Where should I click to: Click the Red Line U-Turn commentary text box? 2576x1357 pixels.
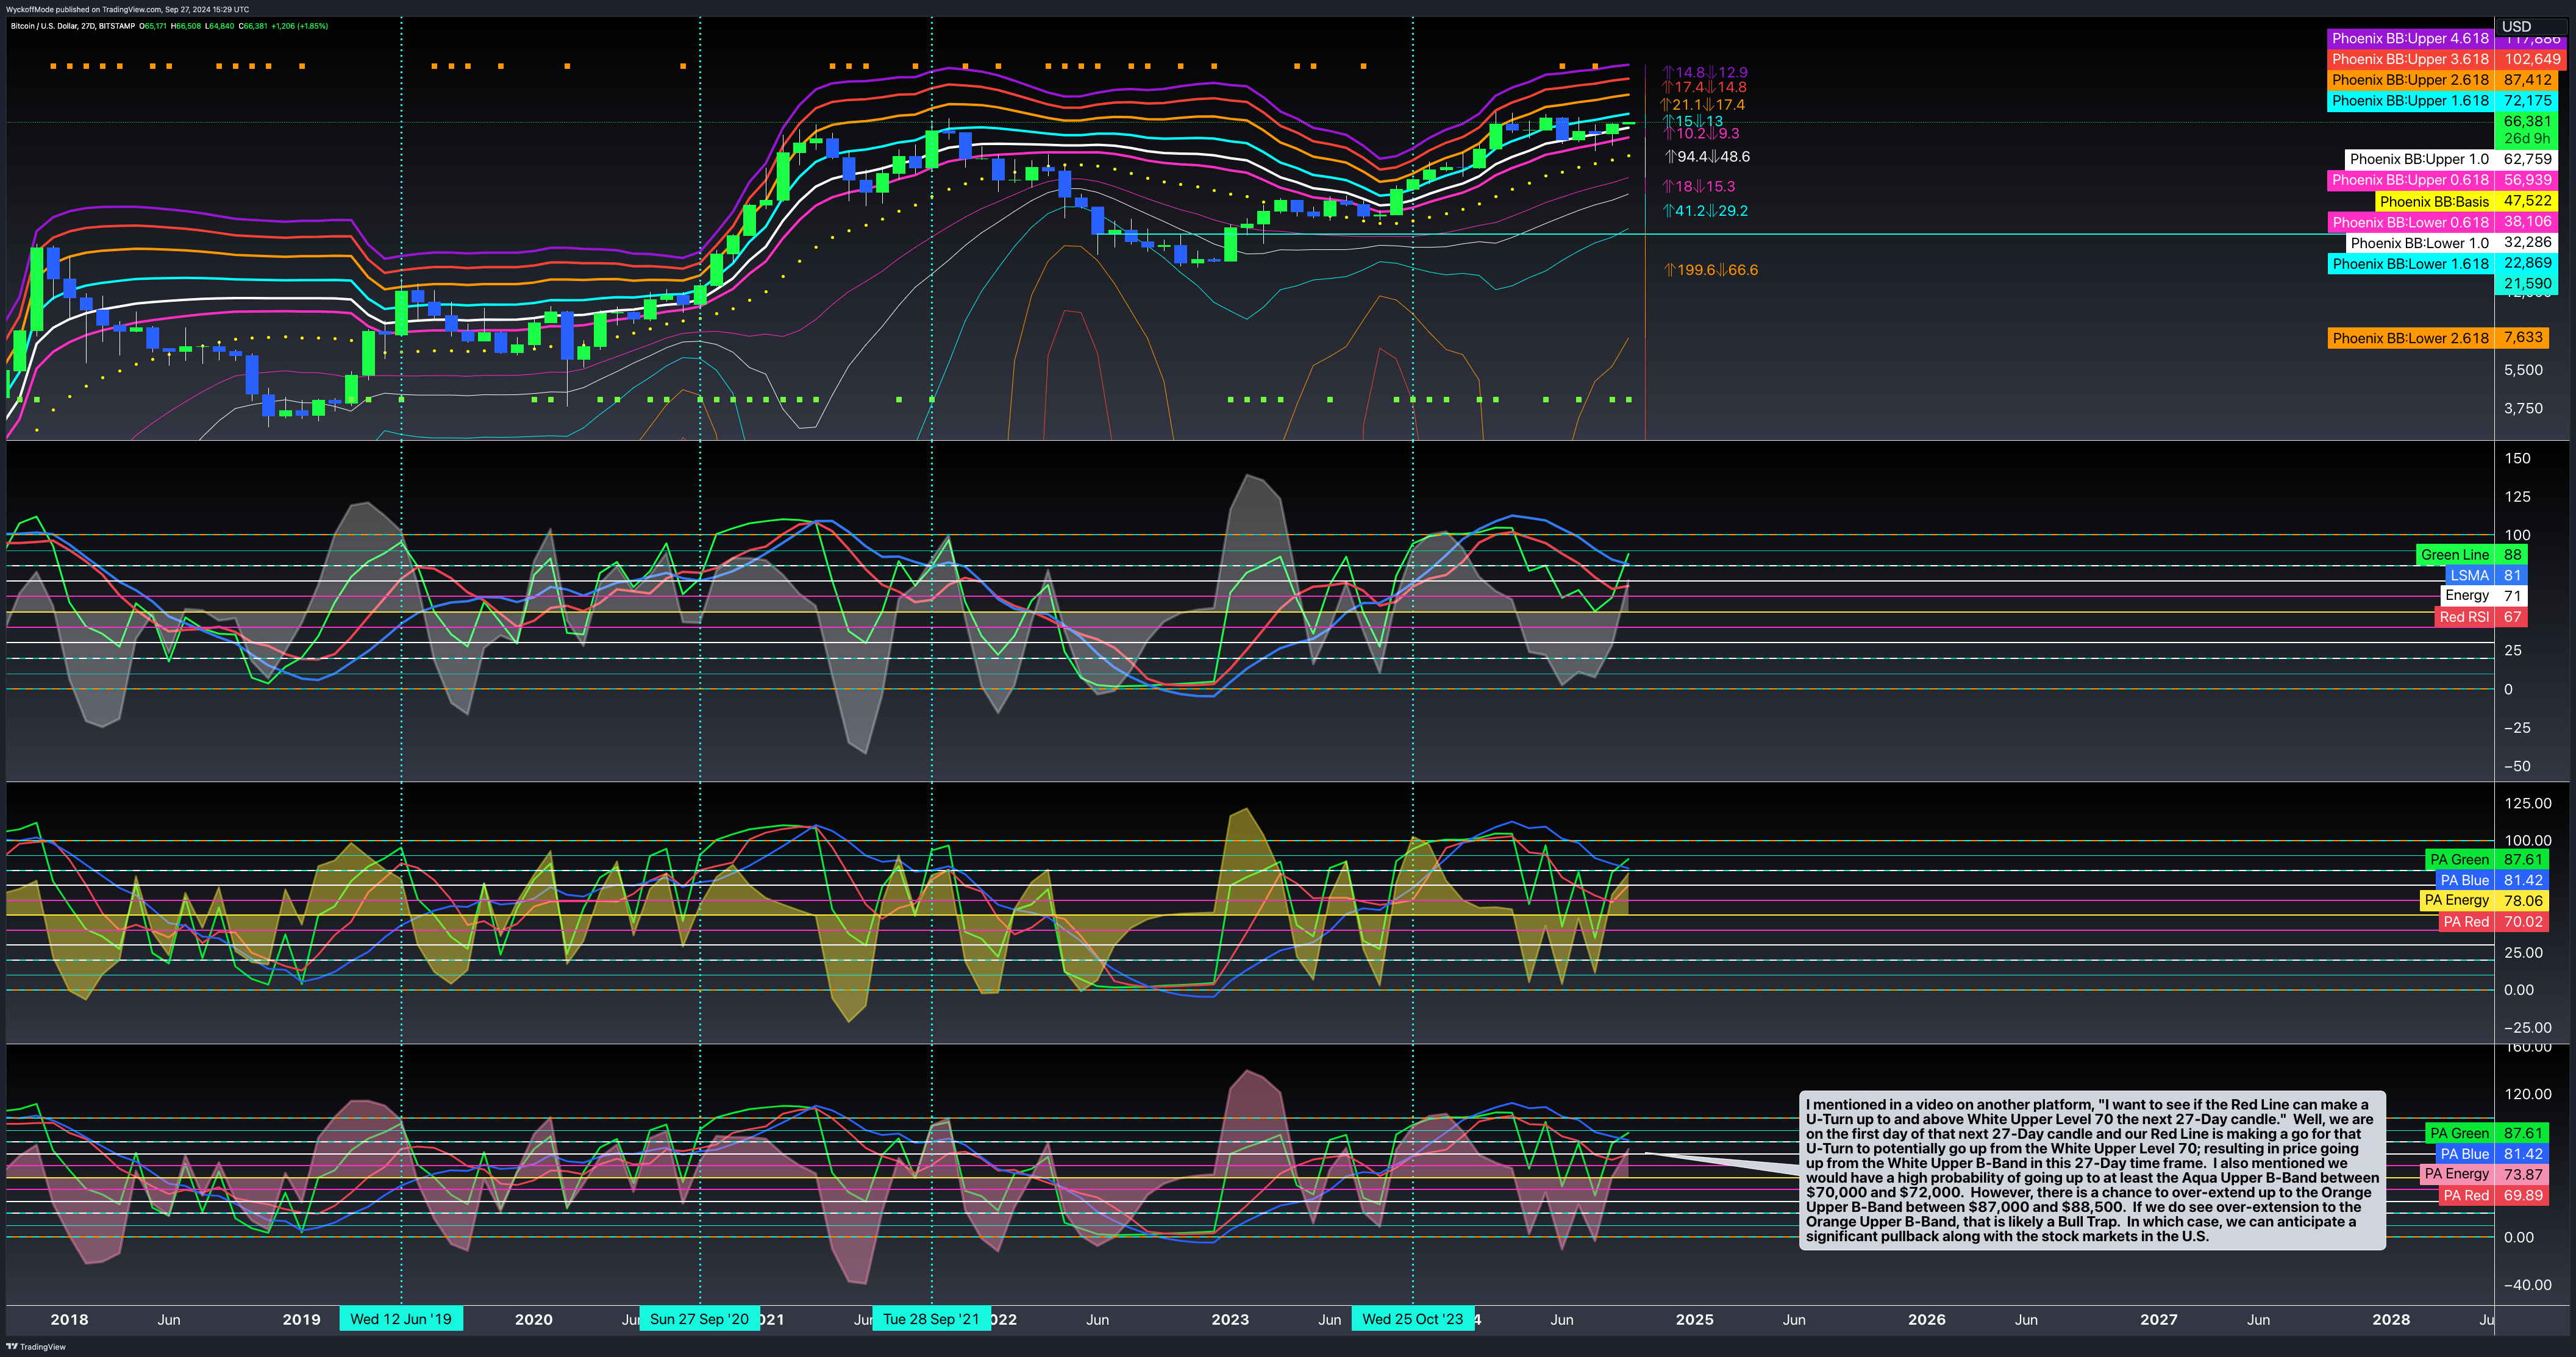click(2092, 1170)
